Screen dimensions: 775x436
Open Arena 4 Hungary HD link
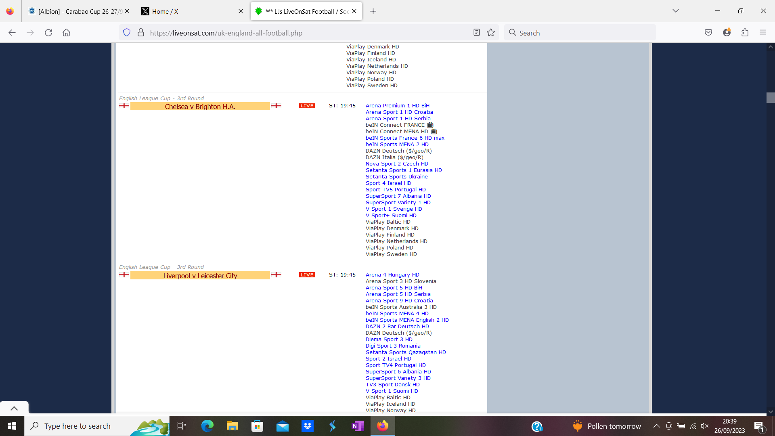pos(392,275)
